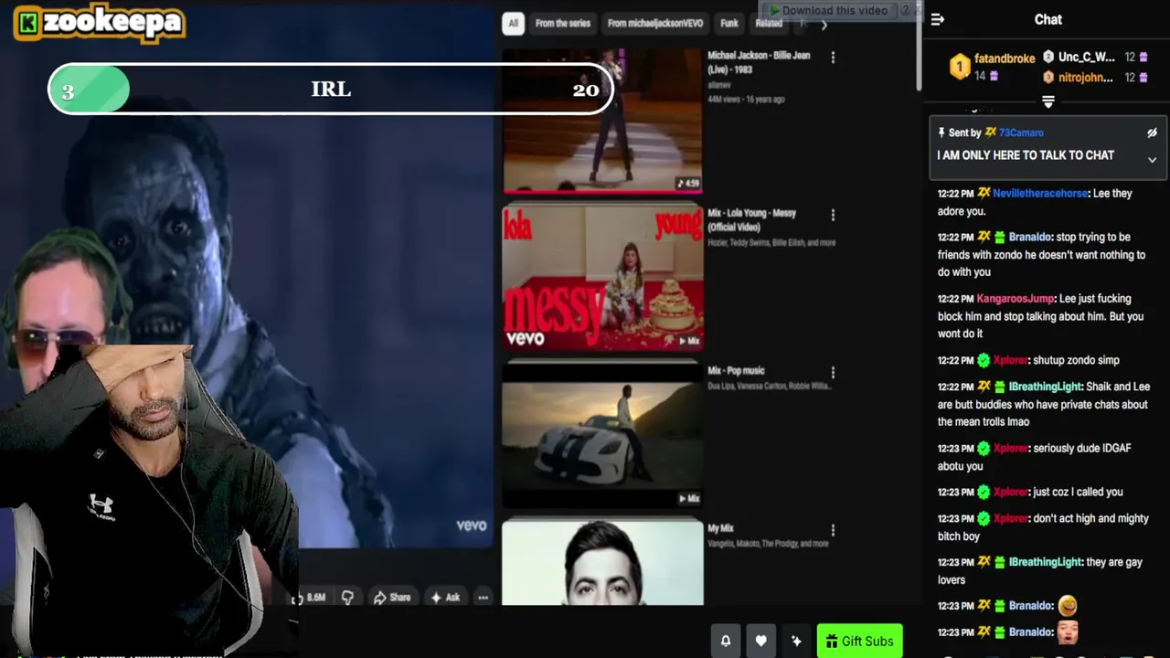Open Xplorer username on shutup message
1170x658 pixels.
[x=1010, y=361]
